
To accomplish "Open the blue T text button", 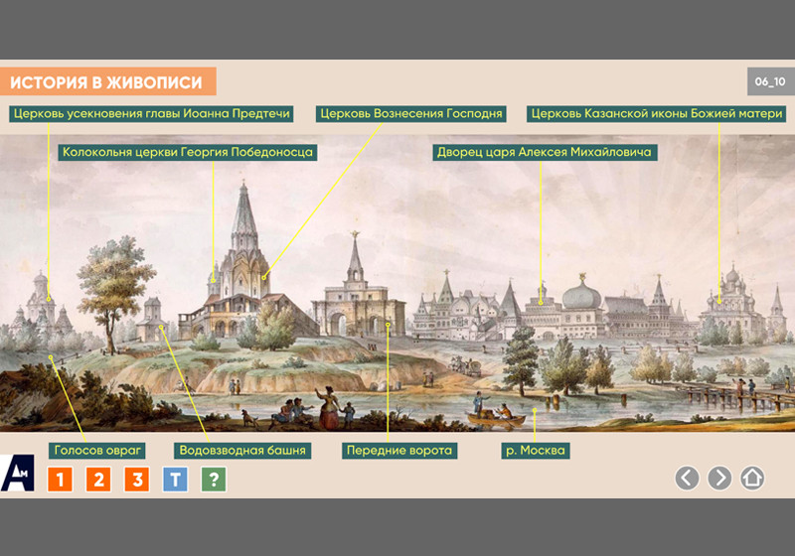I will coord(175,481).
